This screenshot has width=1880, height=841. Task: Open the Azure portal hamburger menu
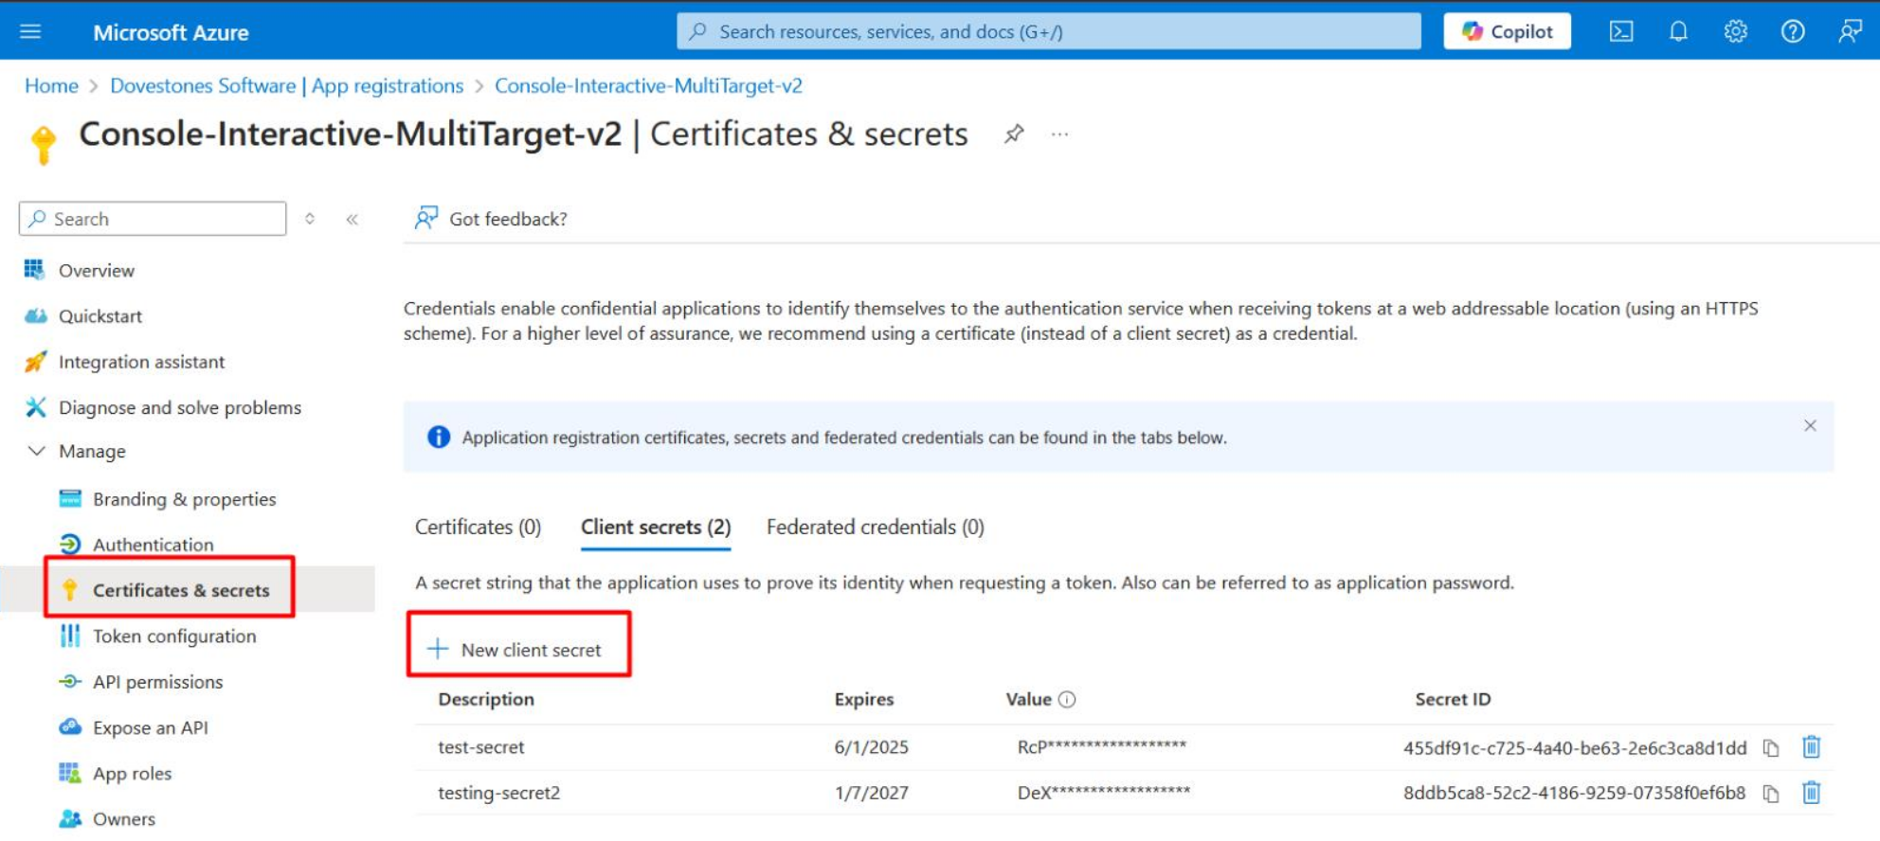point(30,31)
